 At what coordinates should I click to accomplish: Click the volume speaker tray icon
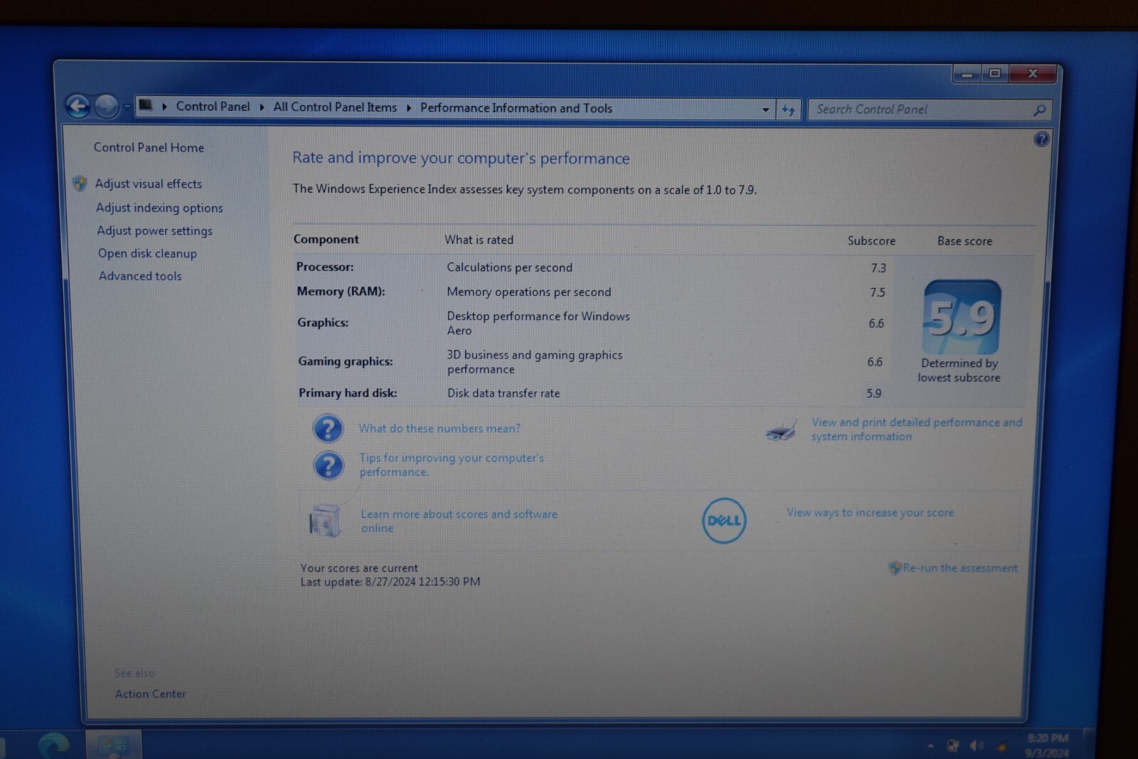(x=977, y=745)
